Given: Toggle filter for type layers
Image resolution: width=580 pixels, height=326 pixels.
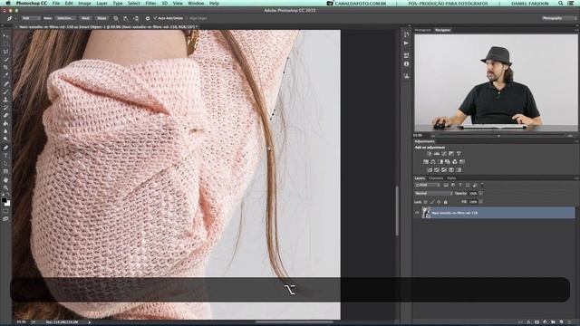Looking at the screenshot, I should pos(460,185).
